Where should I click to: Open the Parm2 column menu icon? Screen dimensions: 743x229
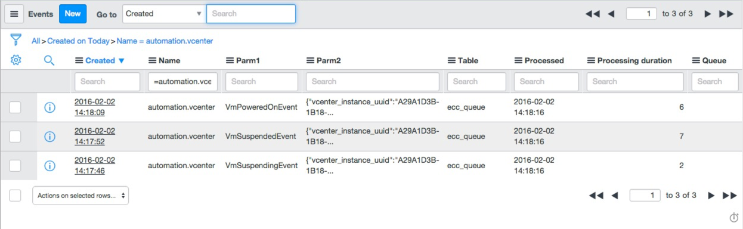[310, 60]
